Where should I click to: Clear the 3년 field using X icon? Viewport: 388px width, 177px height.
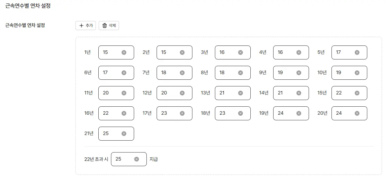[241, 52]
